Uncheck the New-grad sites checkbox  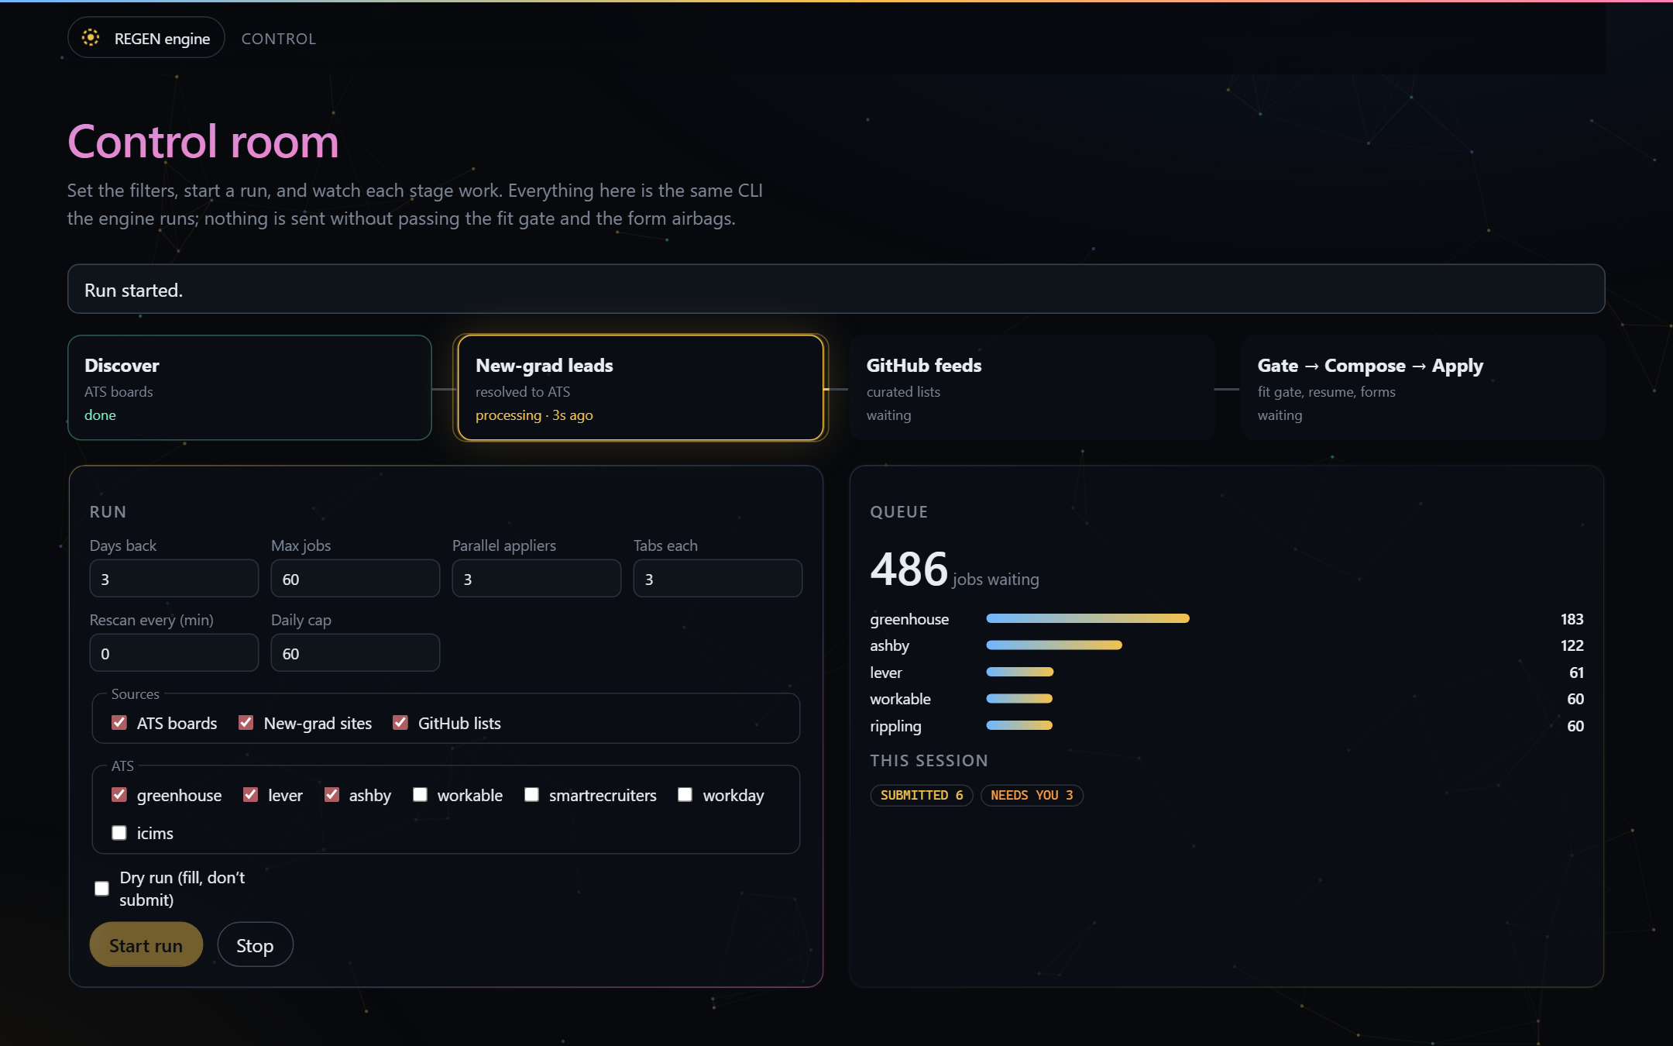click(x=246, y=722)
